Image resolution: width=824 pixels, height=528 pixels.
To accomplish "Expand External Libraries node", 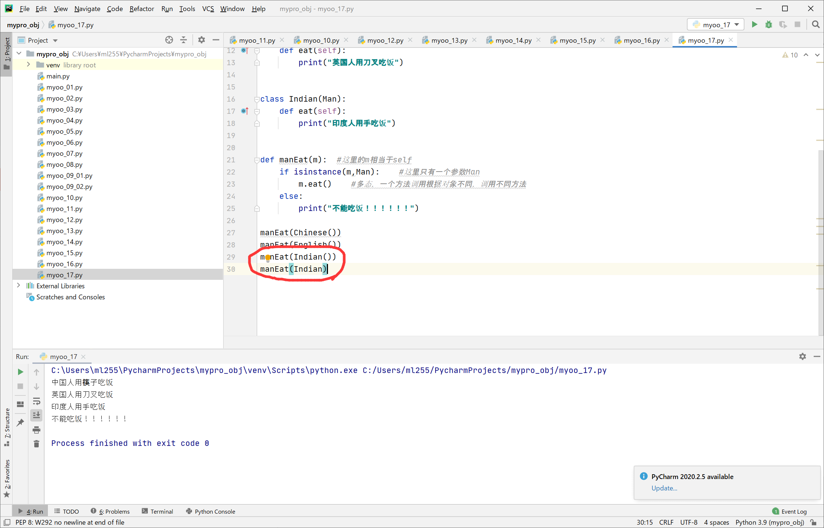I will (19, 286).
